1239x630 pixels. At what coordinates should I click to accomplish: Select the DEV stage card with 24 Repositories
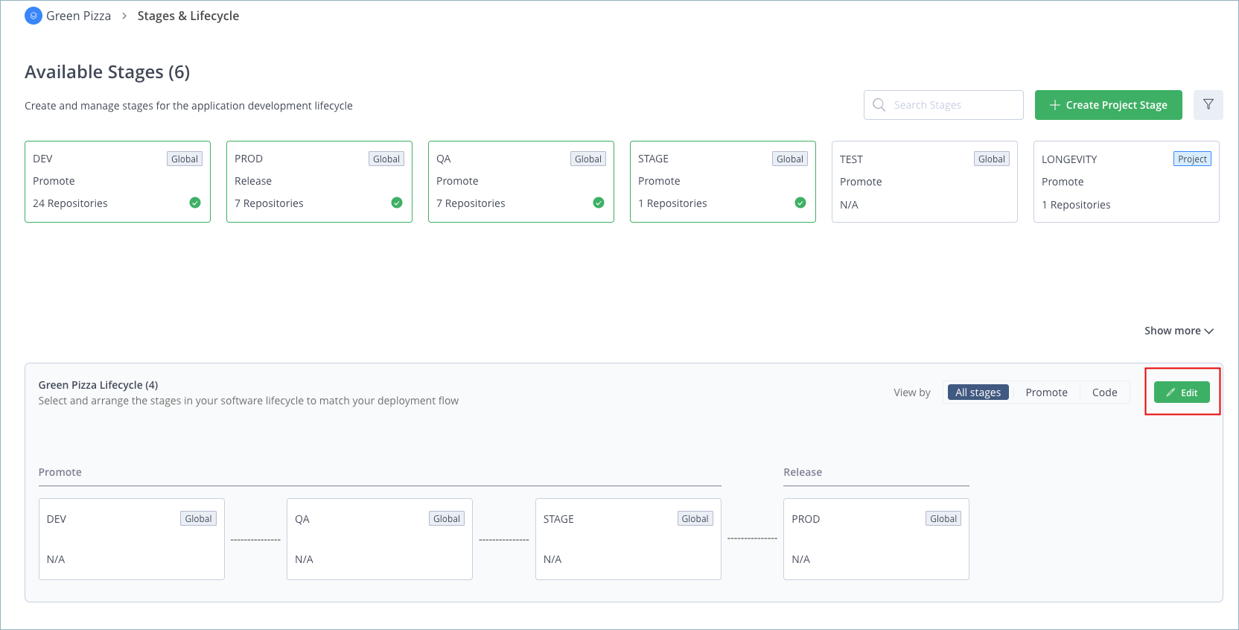(118, 182)
